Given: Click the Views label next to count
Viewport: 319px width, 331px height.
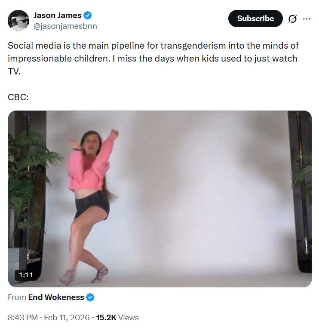Looking at the screenshot, I should pos(128,318).
